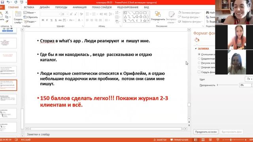Open the font size combo box

[65, 14]
